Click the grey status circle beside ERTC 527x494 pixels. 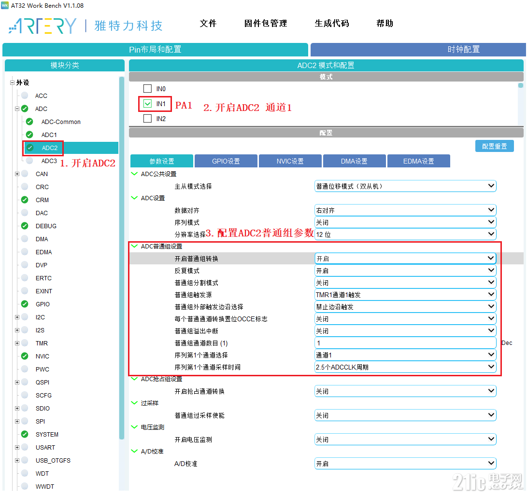[25, 278]
